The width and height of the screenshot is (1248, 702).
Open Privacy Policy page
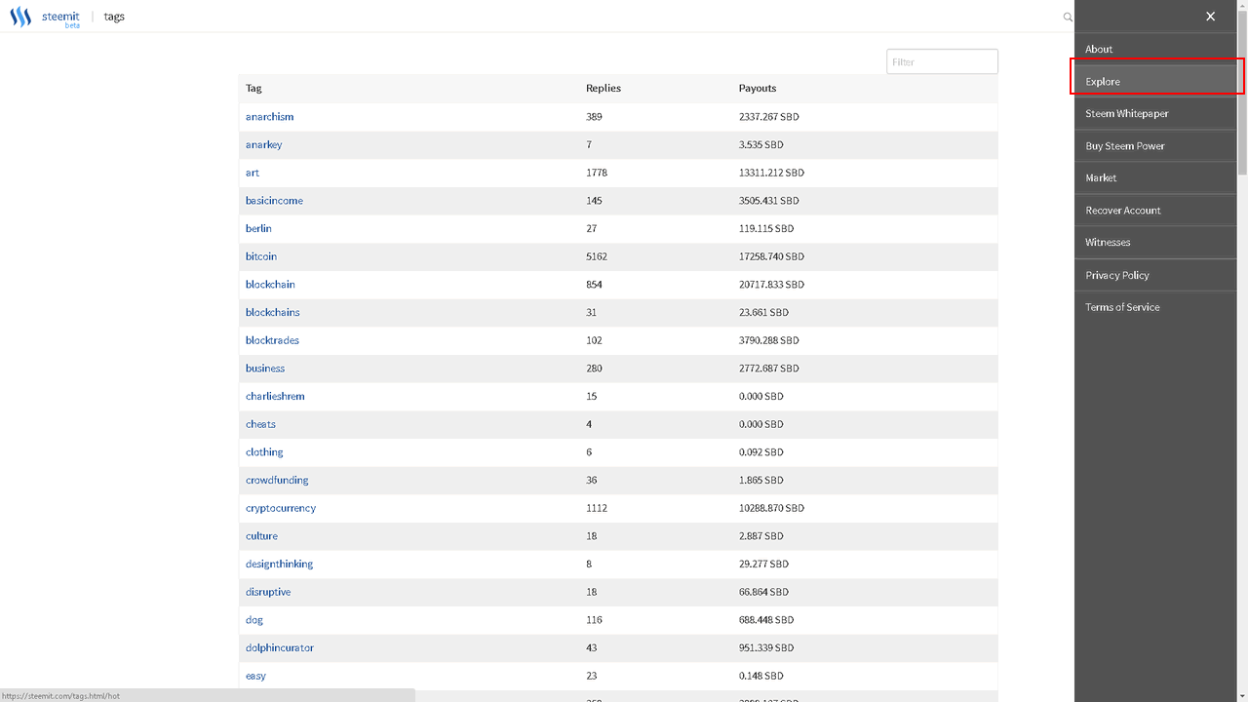point(1116,275)
